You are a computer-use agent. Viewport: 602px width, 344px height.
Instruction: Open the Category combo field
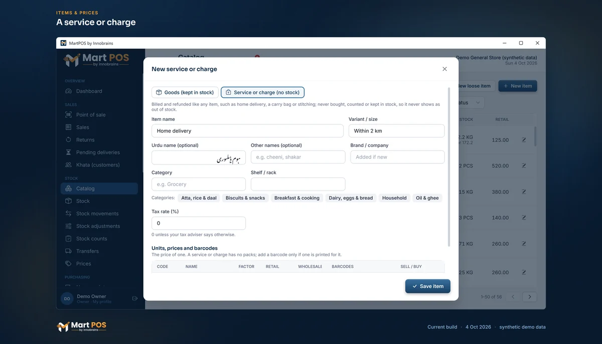199,184
